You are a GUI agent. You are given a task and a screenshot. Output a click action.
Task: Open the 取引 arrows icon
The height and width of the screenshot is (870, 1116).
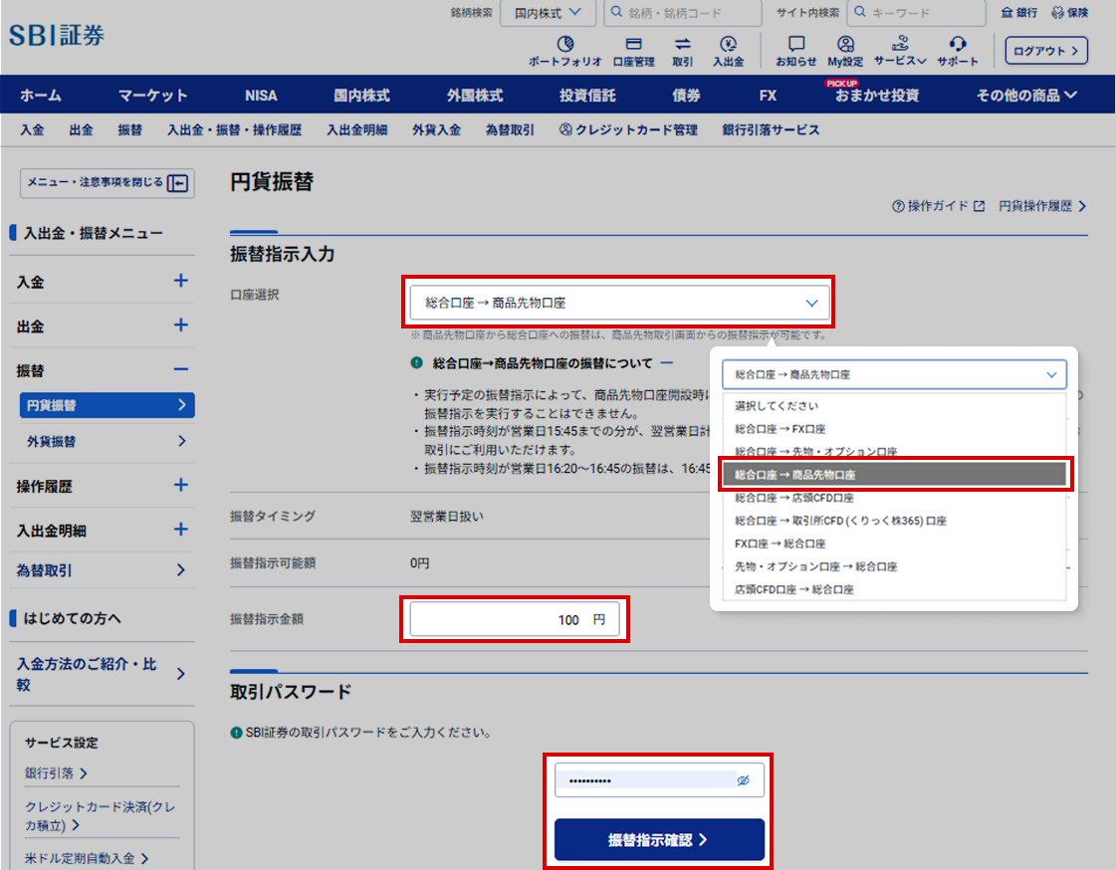click(683, 44)
